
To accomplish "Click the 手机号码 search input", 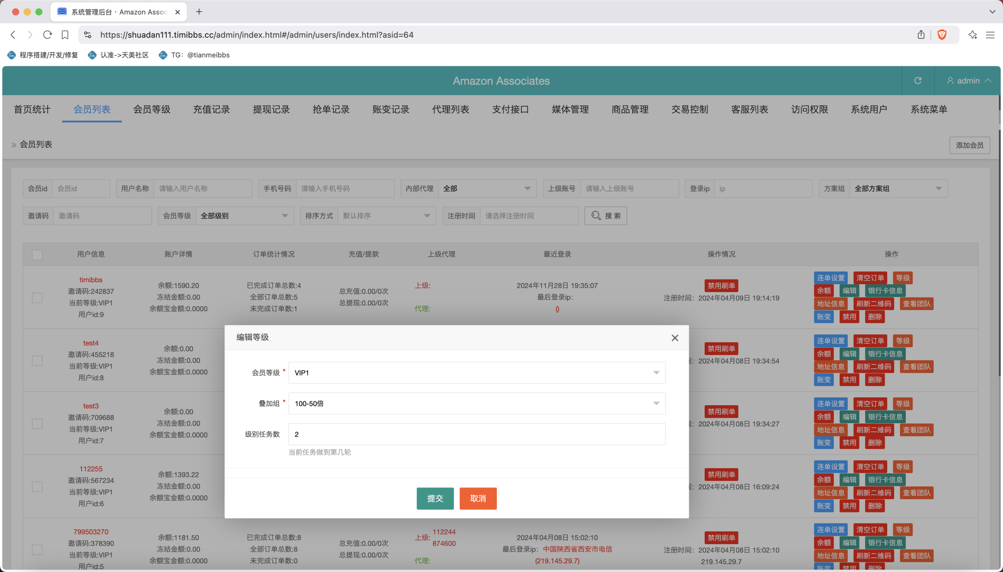I will [x=345, y=189].
